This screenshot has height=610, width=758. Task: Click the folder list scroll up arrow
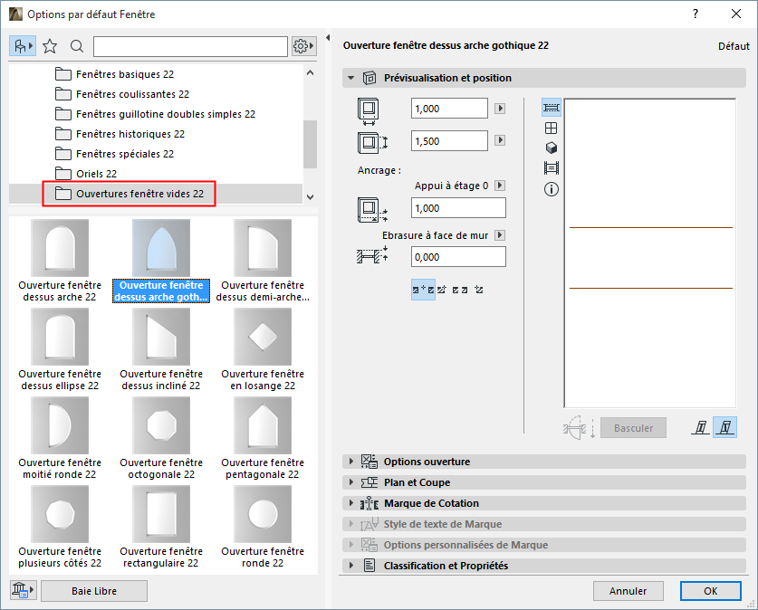[x=311, y=72]
